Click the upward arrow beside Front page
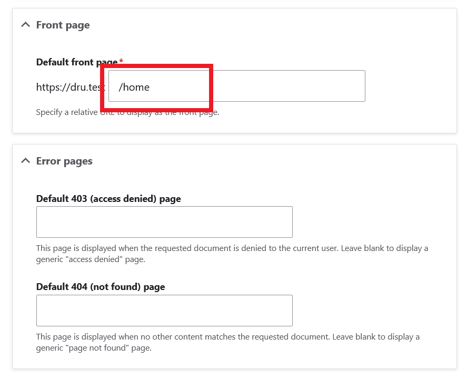Viewport: 467px width, 377px height. 25,24
